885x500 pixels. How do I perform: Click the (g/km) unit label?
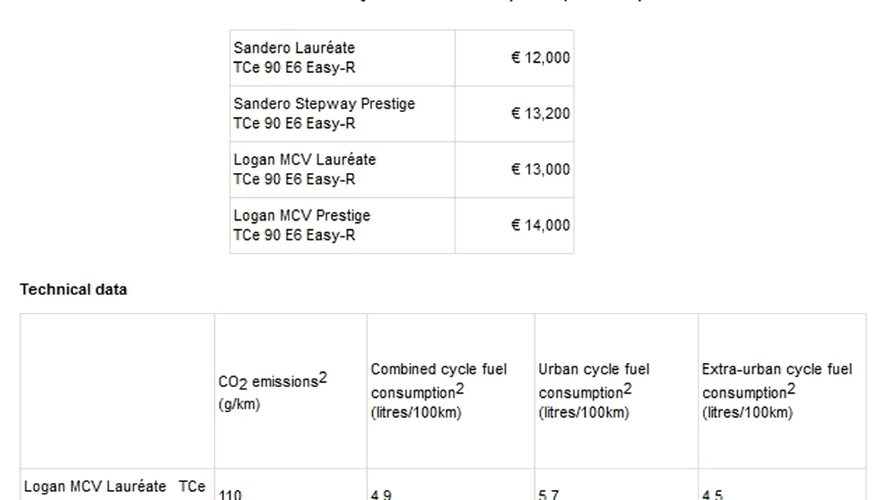239,404
